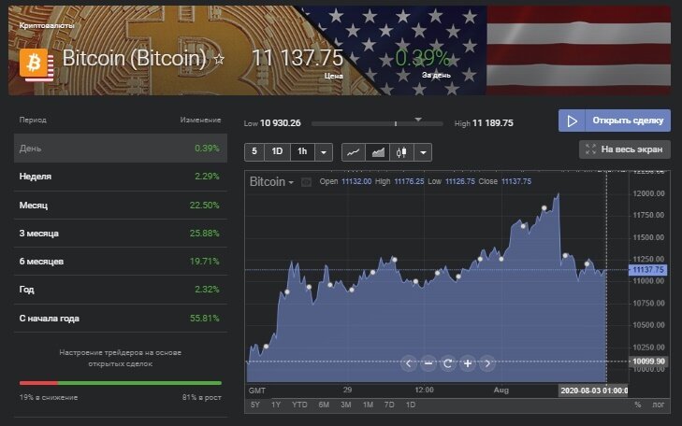Open the chart type dropdown arrow
This screenshot has width=682, height=426.
tap(424, 152)
